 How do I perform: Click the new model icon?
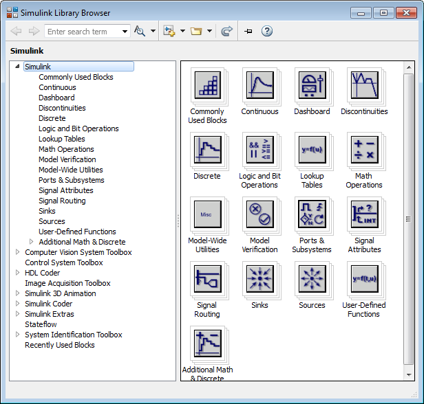coord(169,31)
